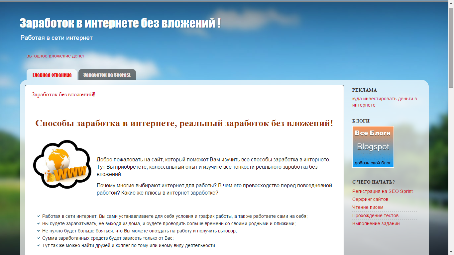The width and height of the screenshot is (454, 255).
Task: Open the куда инвестировать деньги в интернете ad link
Action: pyautogui.click(x=385, y=102)
